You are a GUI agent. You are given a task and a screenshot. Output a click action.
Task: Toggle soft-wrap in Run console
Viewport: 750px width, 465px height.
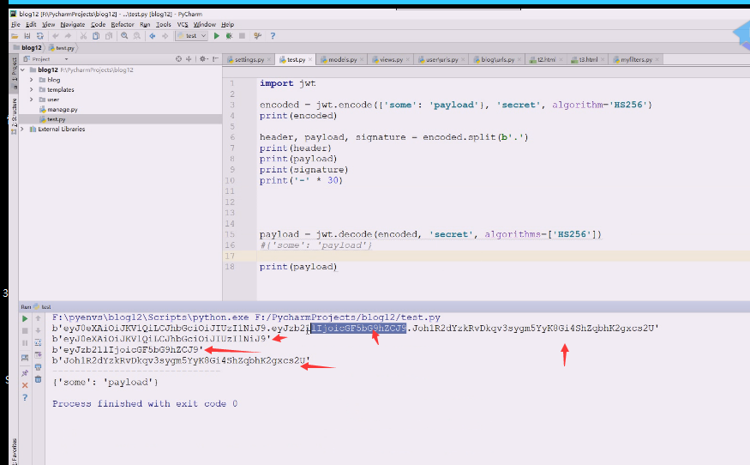click(39, 343)
